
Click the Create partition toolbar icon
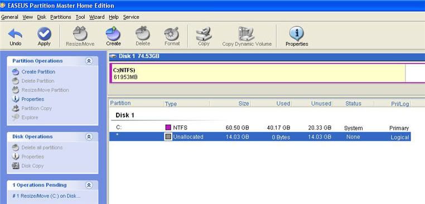coord(113,33)
